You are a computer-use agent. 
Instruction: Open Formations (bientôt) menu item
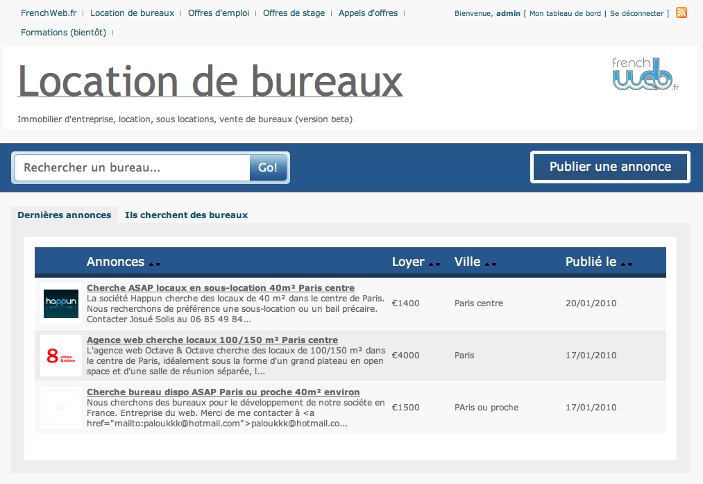click(64, 33)
